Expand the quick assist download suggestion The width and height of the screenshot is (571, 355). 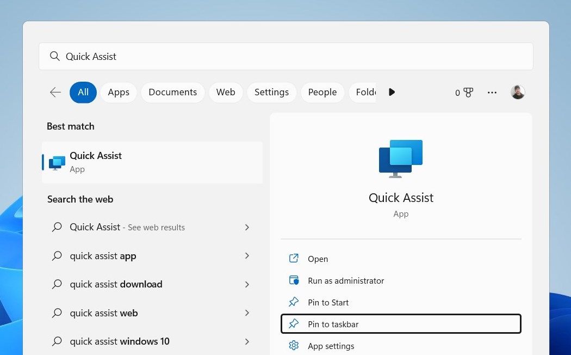click(x=247, y=284)
